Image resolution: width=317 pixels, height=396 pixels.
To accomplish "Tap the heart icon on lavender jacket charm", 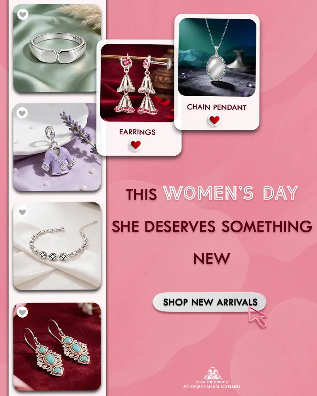I will (22, 113).
